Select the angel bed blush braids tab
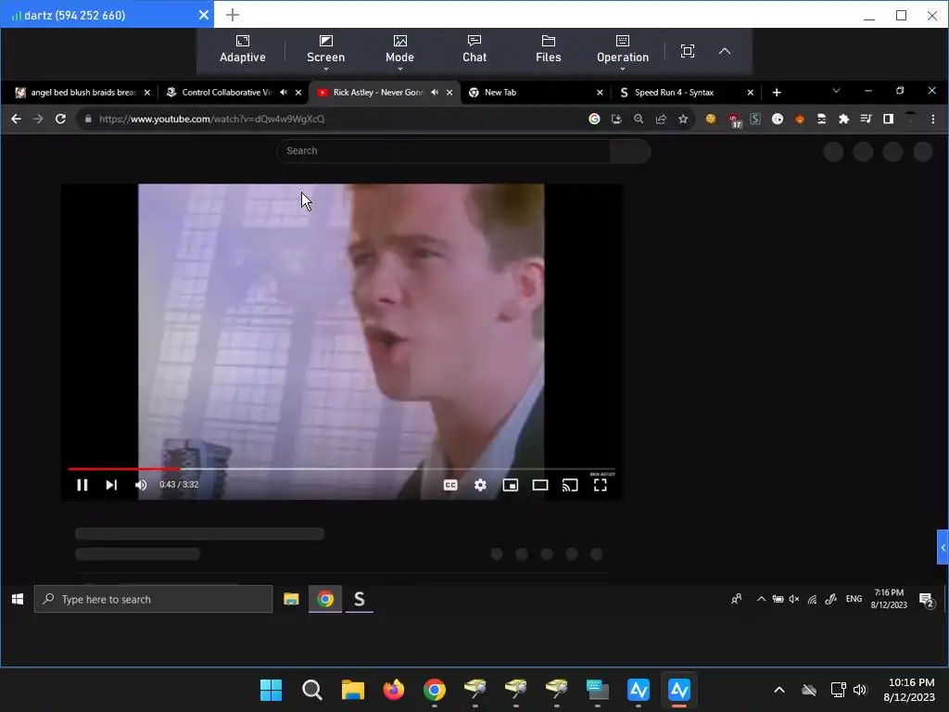 (x=82, y=92)
